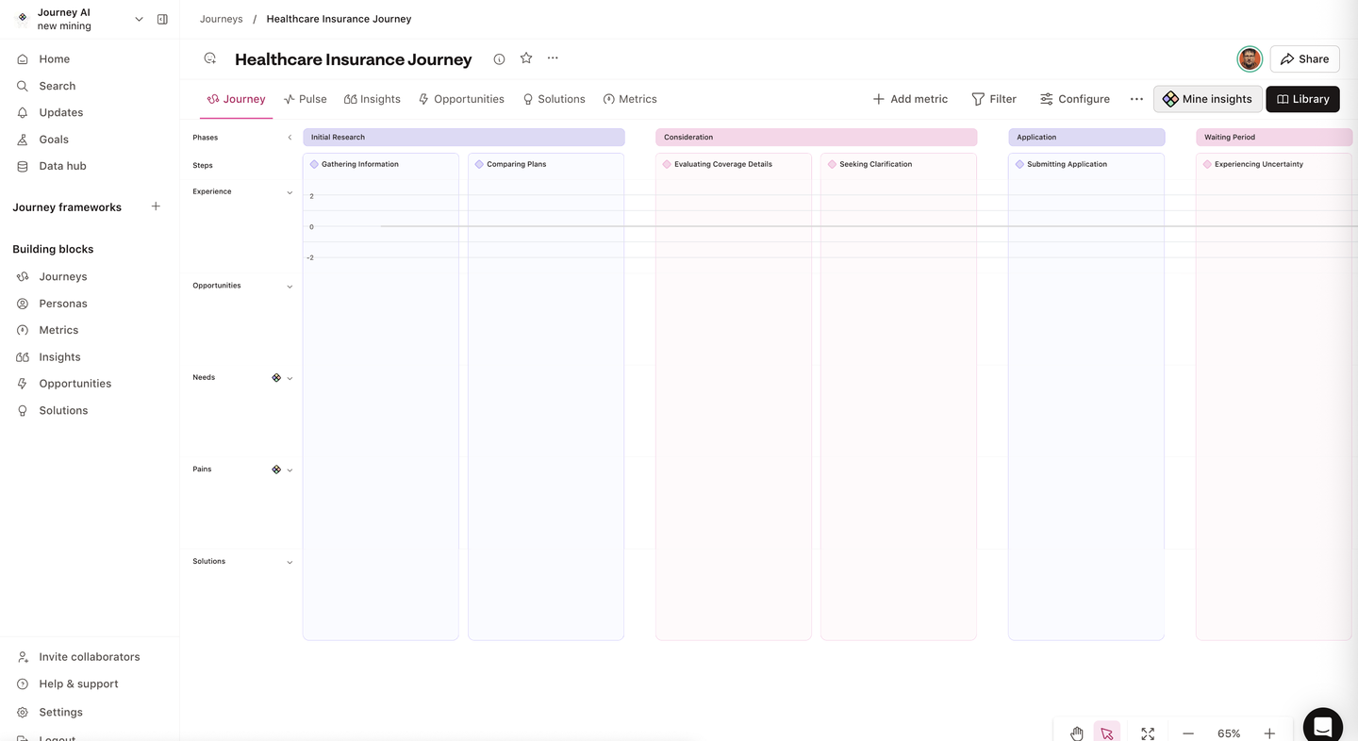The height and width of the screenshot is (741, 1358).
Task: Select the Application phase header
Action: click(x=1086, y=138)
